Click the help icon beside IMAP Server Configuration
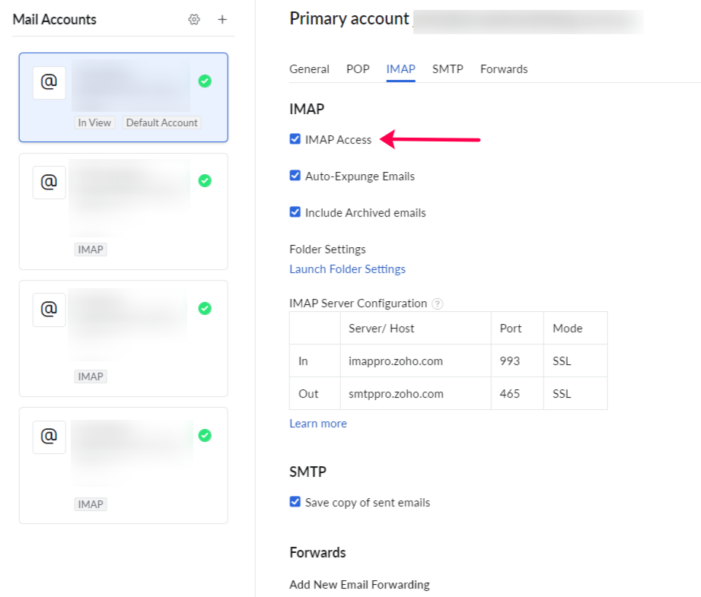Image resolution: width=701 pixels, height=597 pixels. click(437, 303)
